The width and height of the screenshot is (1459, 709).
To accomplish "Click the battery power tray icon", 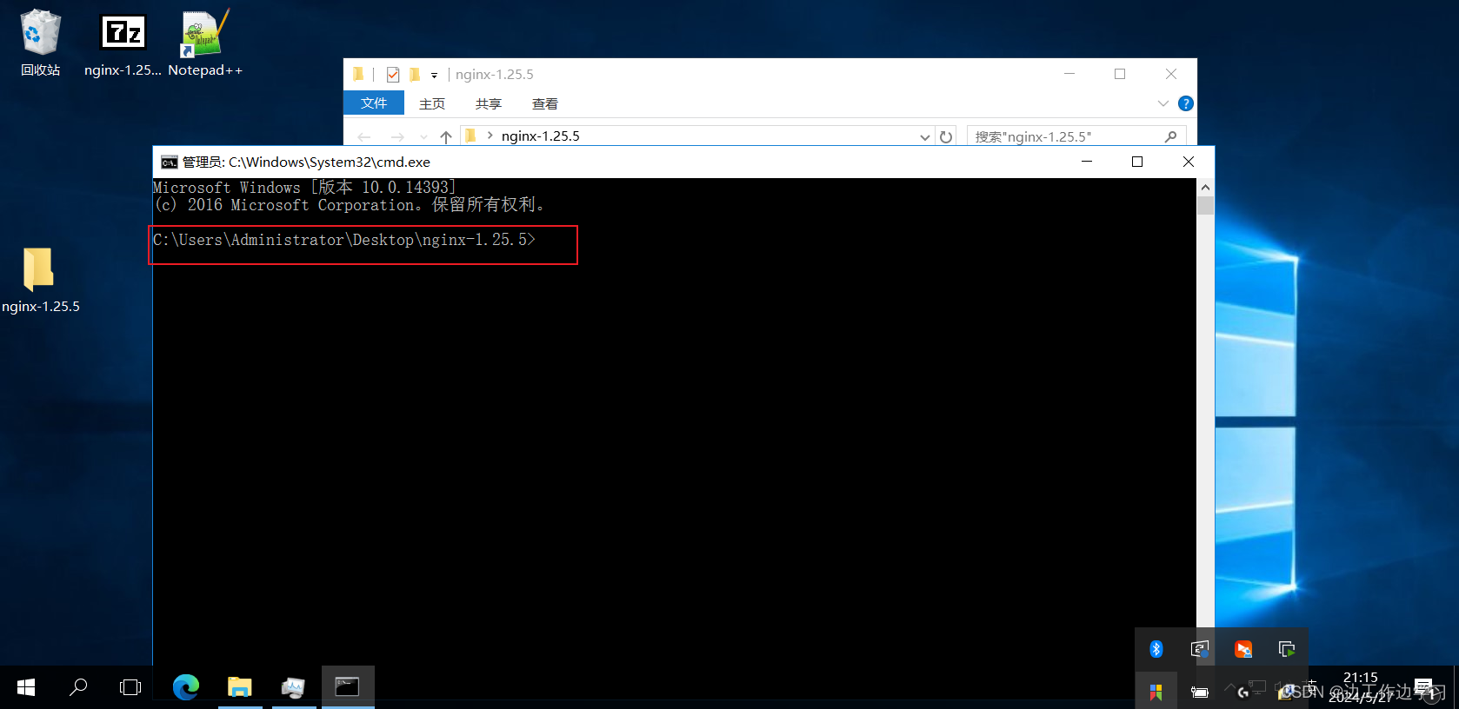I will (x=1200, y=692).
